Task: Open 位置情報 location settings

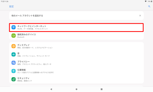Action: [x=76, y=71]
